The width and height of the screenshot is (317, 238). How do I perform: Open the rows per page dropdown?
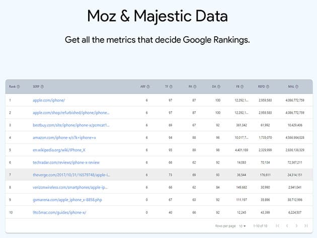point(243,226)
